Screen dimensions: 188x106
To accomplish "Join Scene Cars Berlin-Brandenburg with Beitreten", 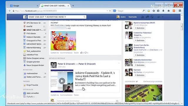I will click(x=140, y=55).
